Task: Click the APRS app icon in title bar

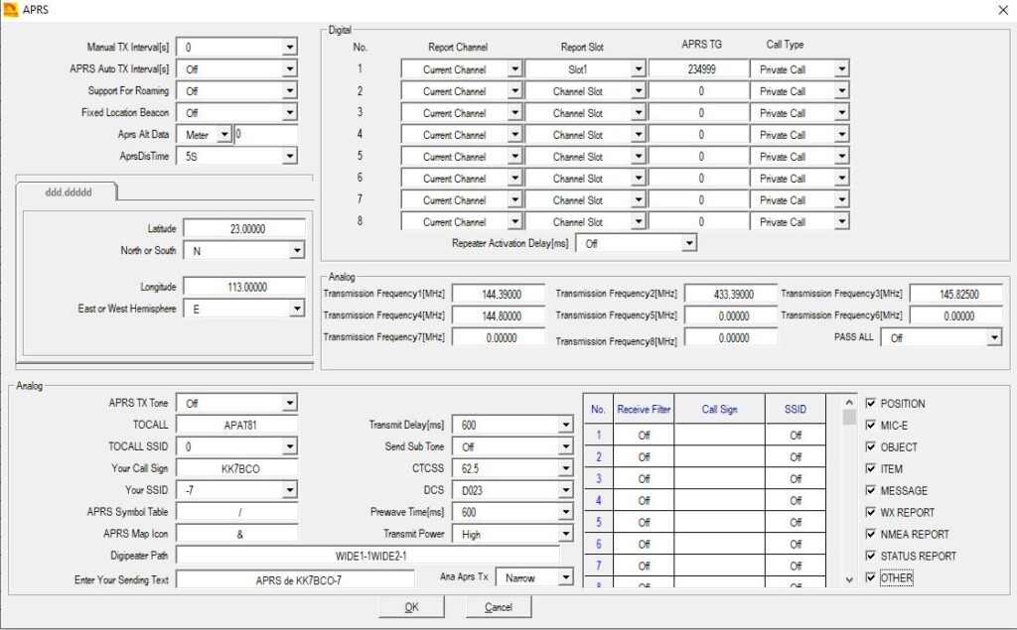Action: (11, 10)
